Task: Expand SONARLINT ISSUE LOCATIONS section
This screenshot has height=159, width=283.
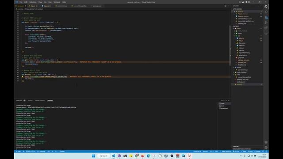Action: pos(241,149)
